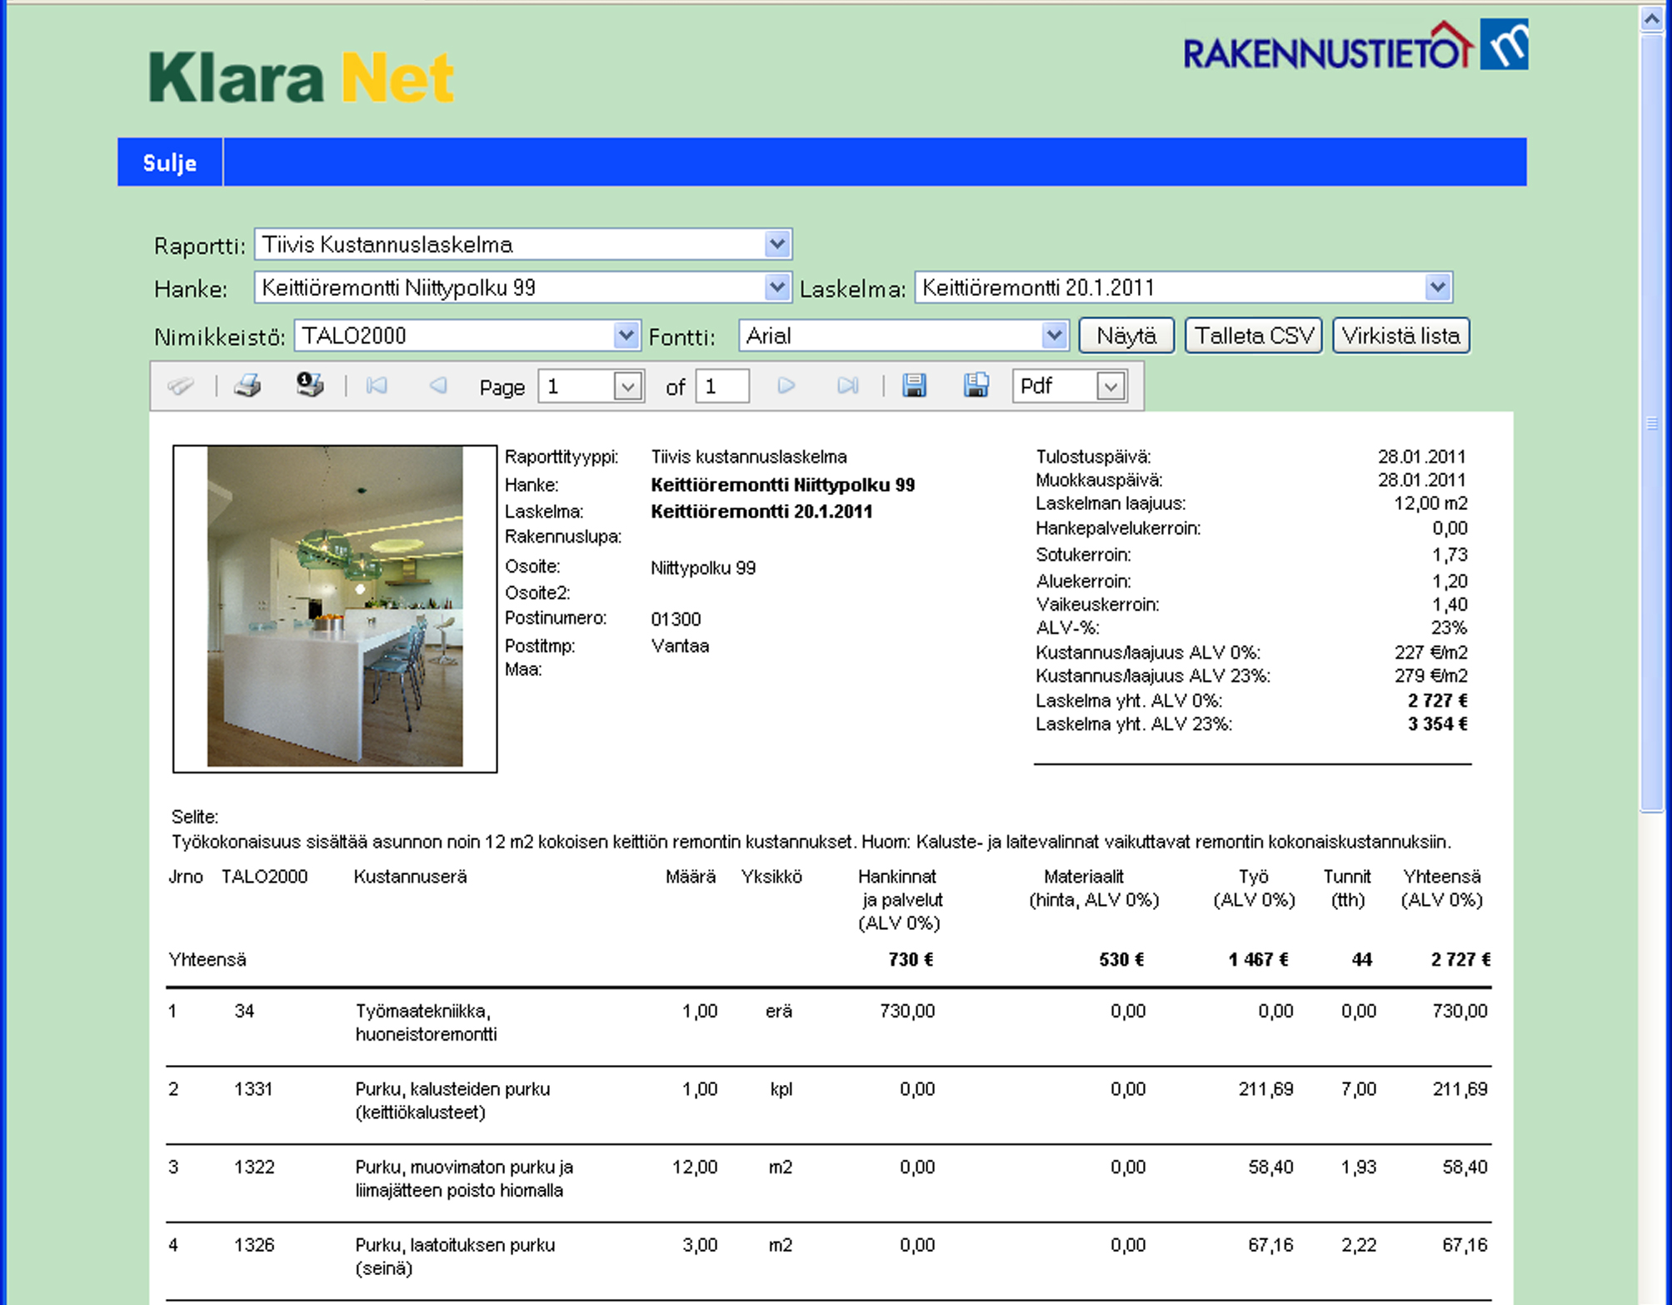Click the greyed-out search icon in the report toolbar
1672x1305 pixels.
[181, 386]
